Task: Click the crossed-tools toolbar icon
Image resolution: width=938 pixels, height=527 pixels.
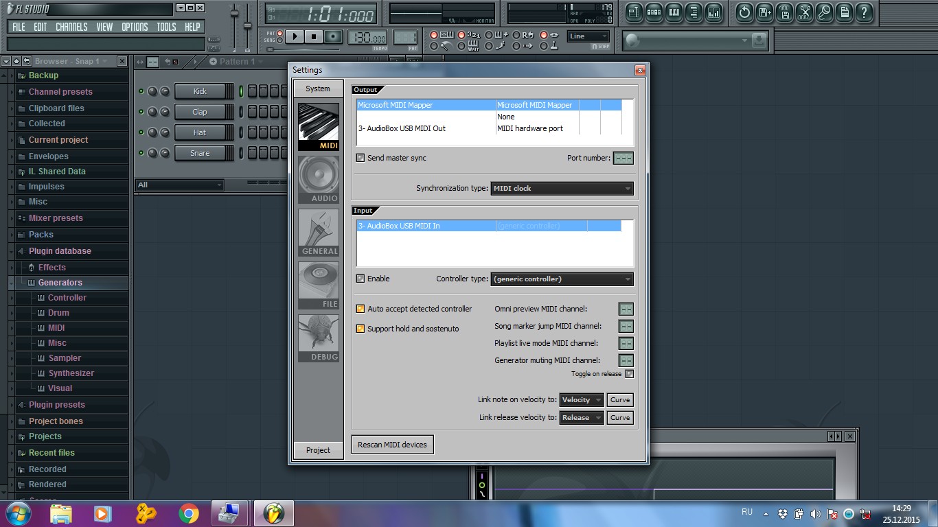Action: click(x=804, y=12)
